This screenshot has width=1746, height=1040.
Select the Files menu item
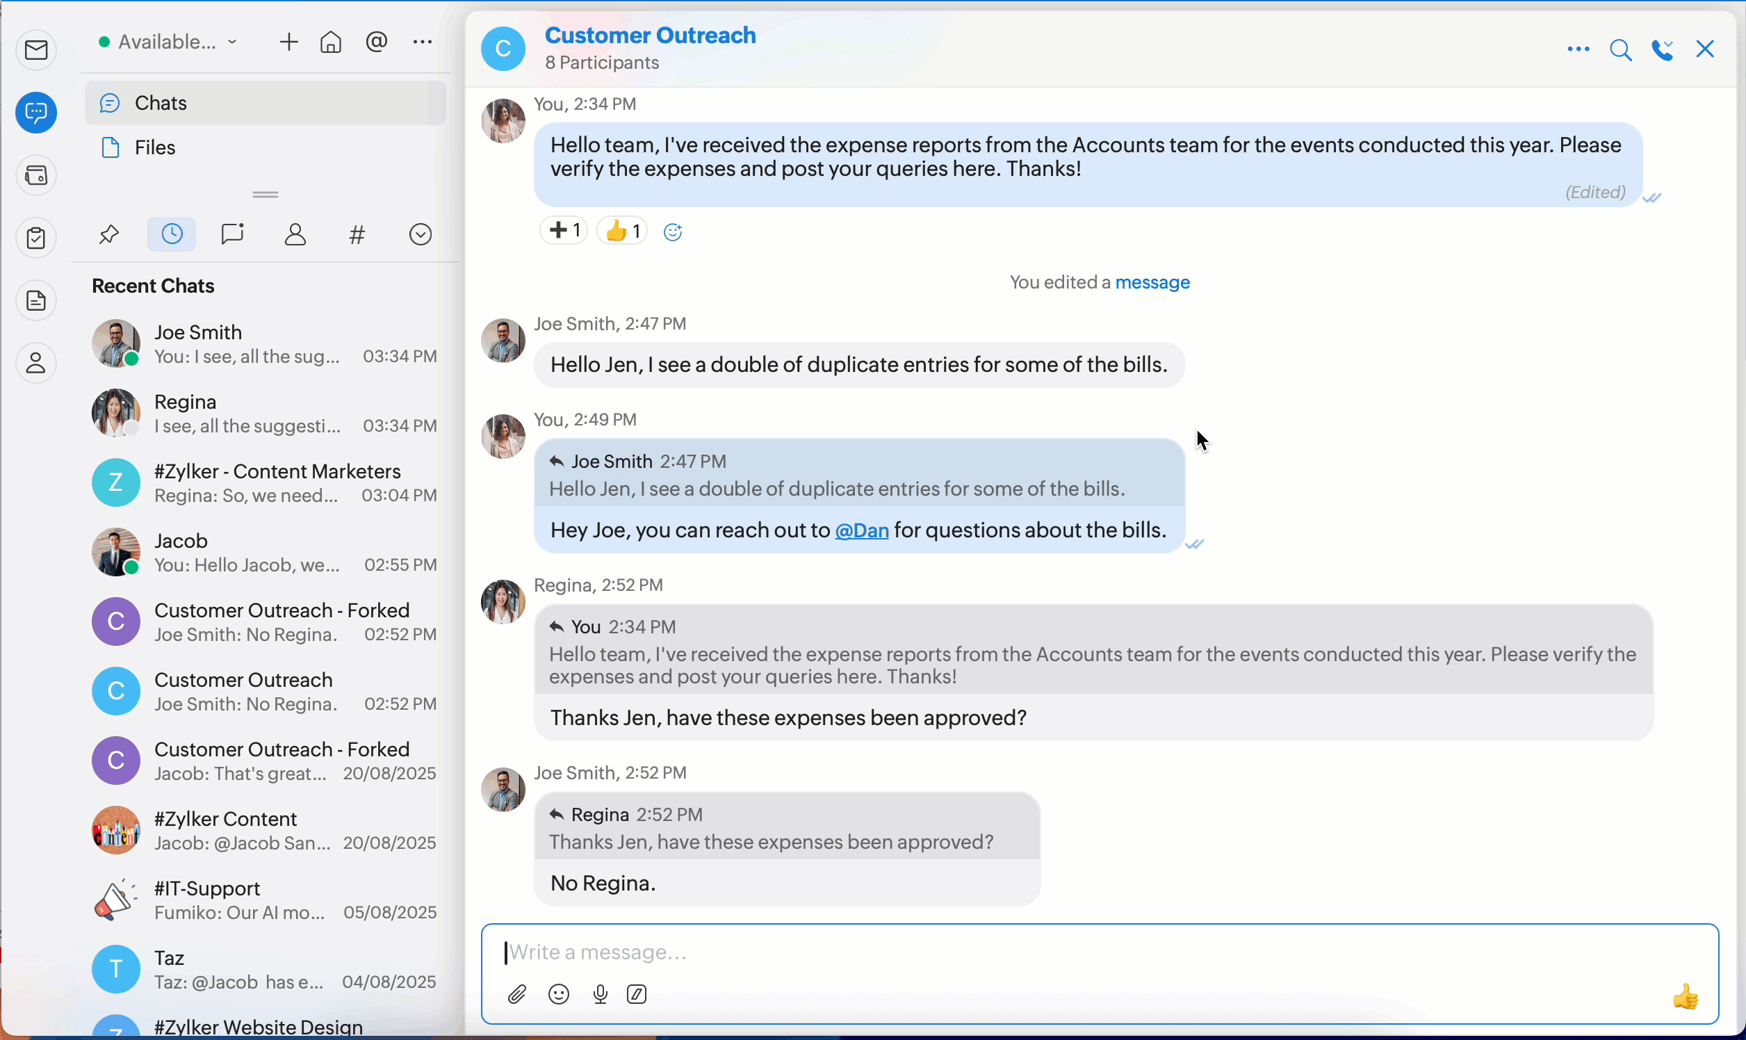click(x=155, y=147)
